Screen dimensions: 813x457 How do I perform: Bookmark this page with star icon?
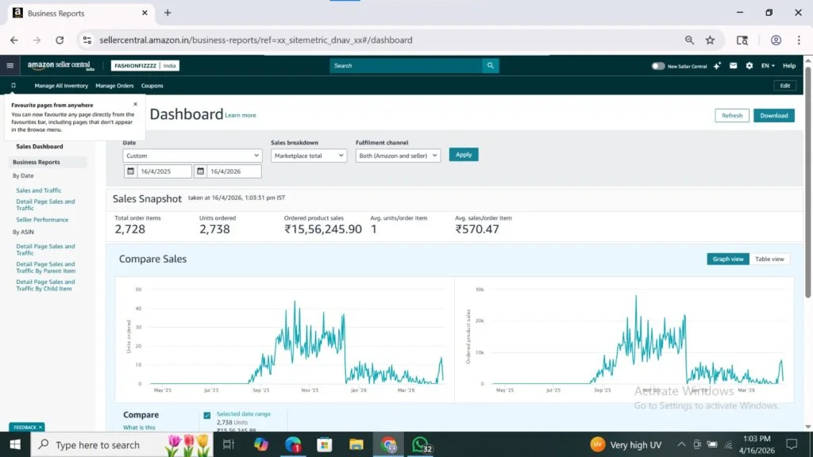[711, 40]
